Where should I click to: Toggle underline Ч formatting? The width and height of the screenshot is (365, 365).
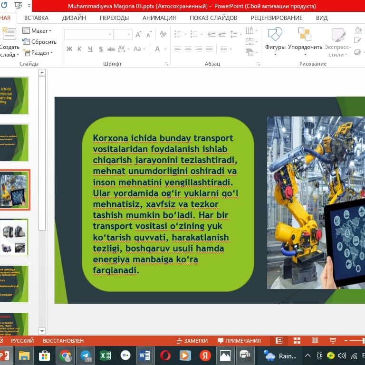[x=90, y=49]
